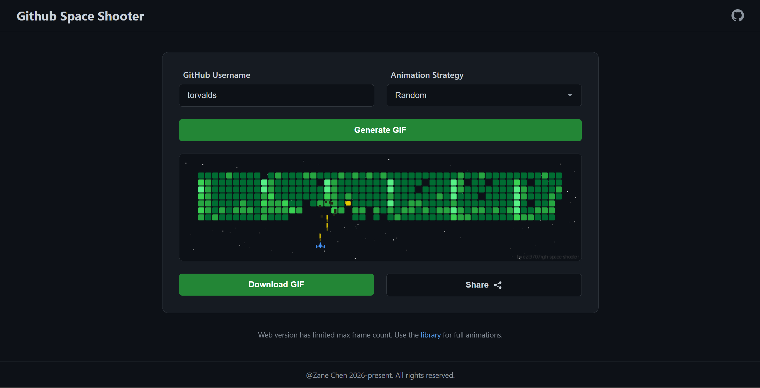The width and height of the screenshot is (760, 388).
Task: Click the spaceship sprite in the preview animation
Action: pos(320,245)
